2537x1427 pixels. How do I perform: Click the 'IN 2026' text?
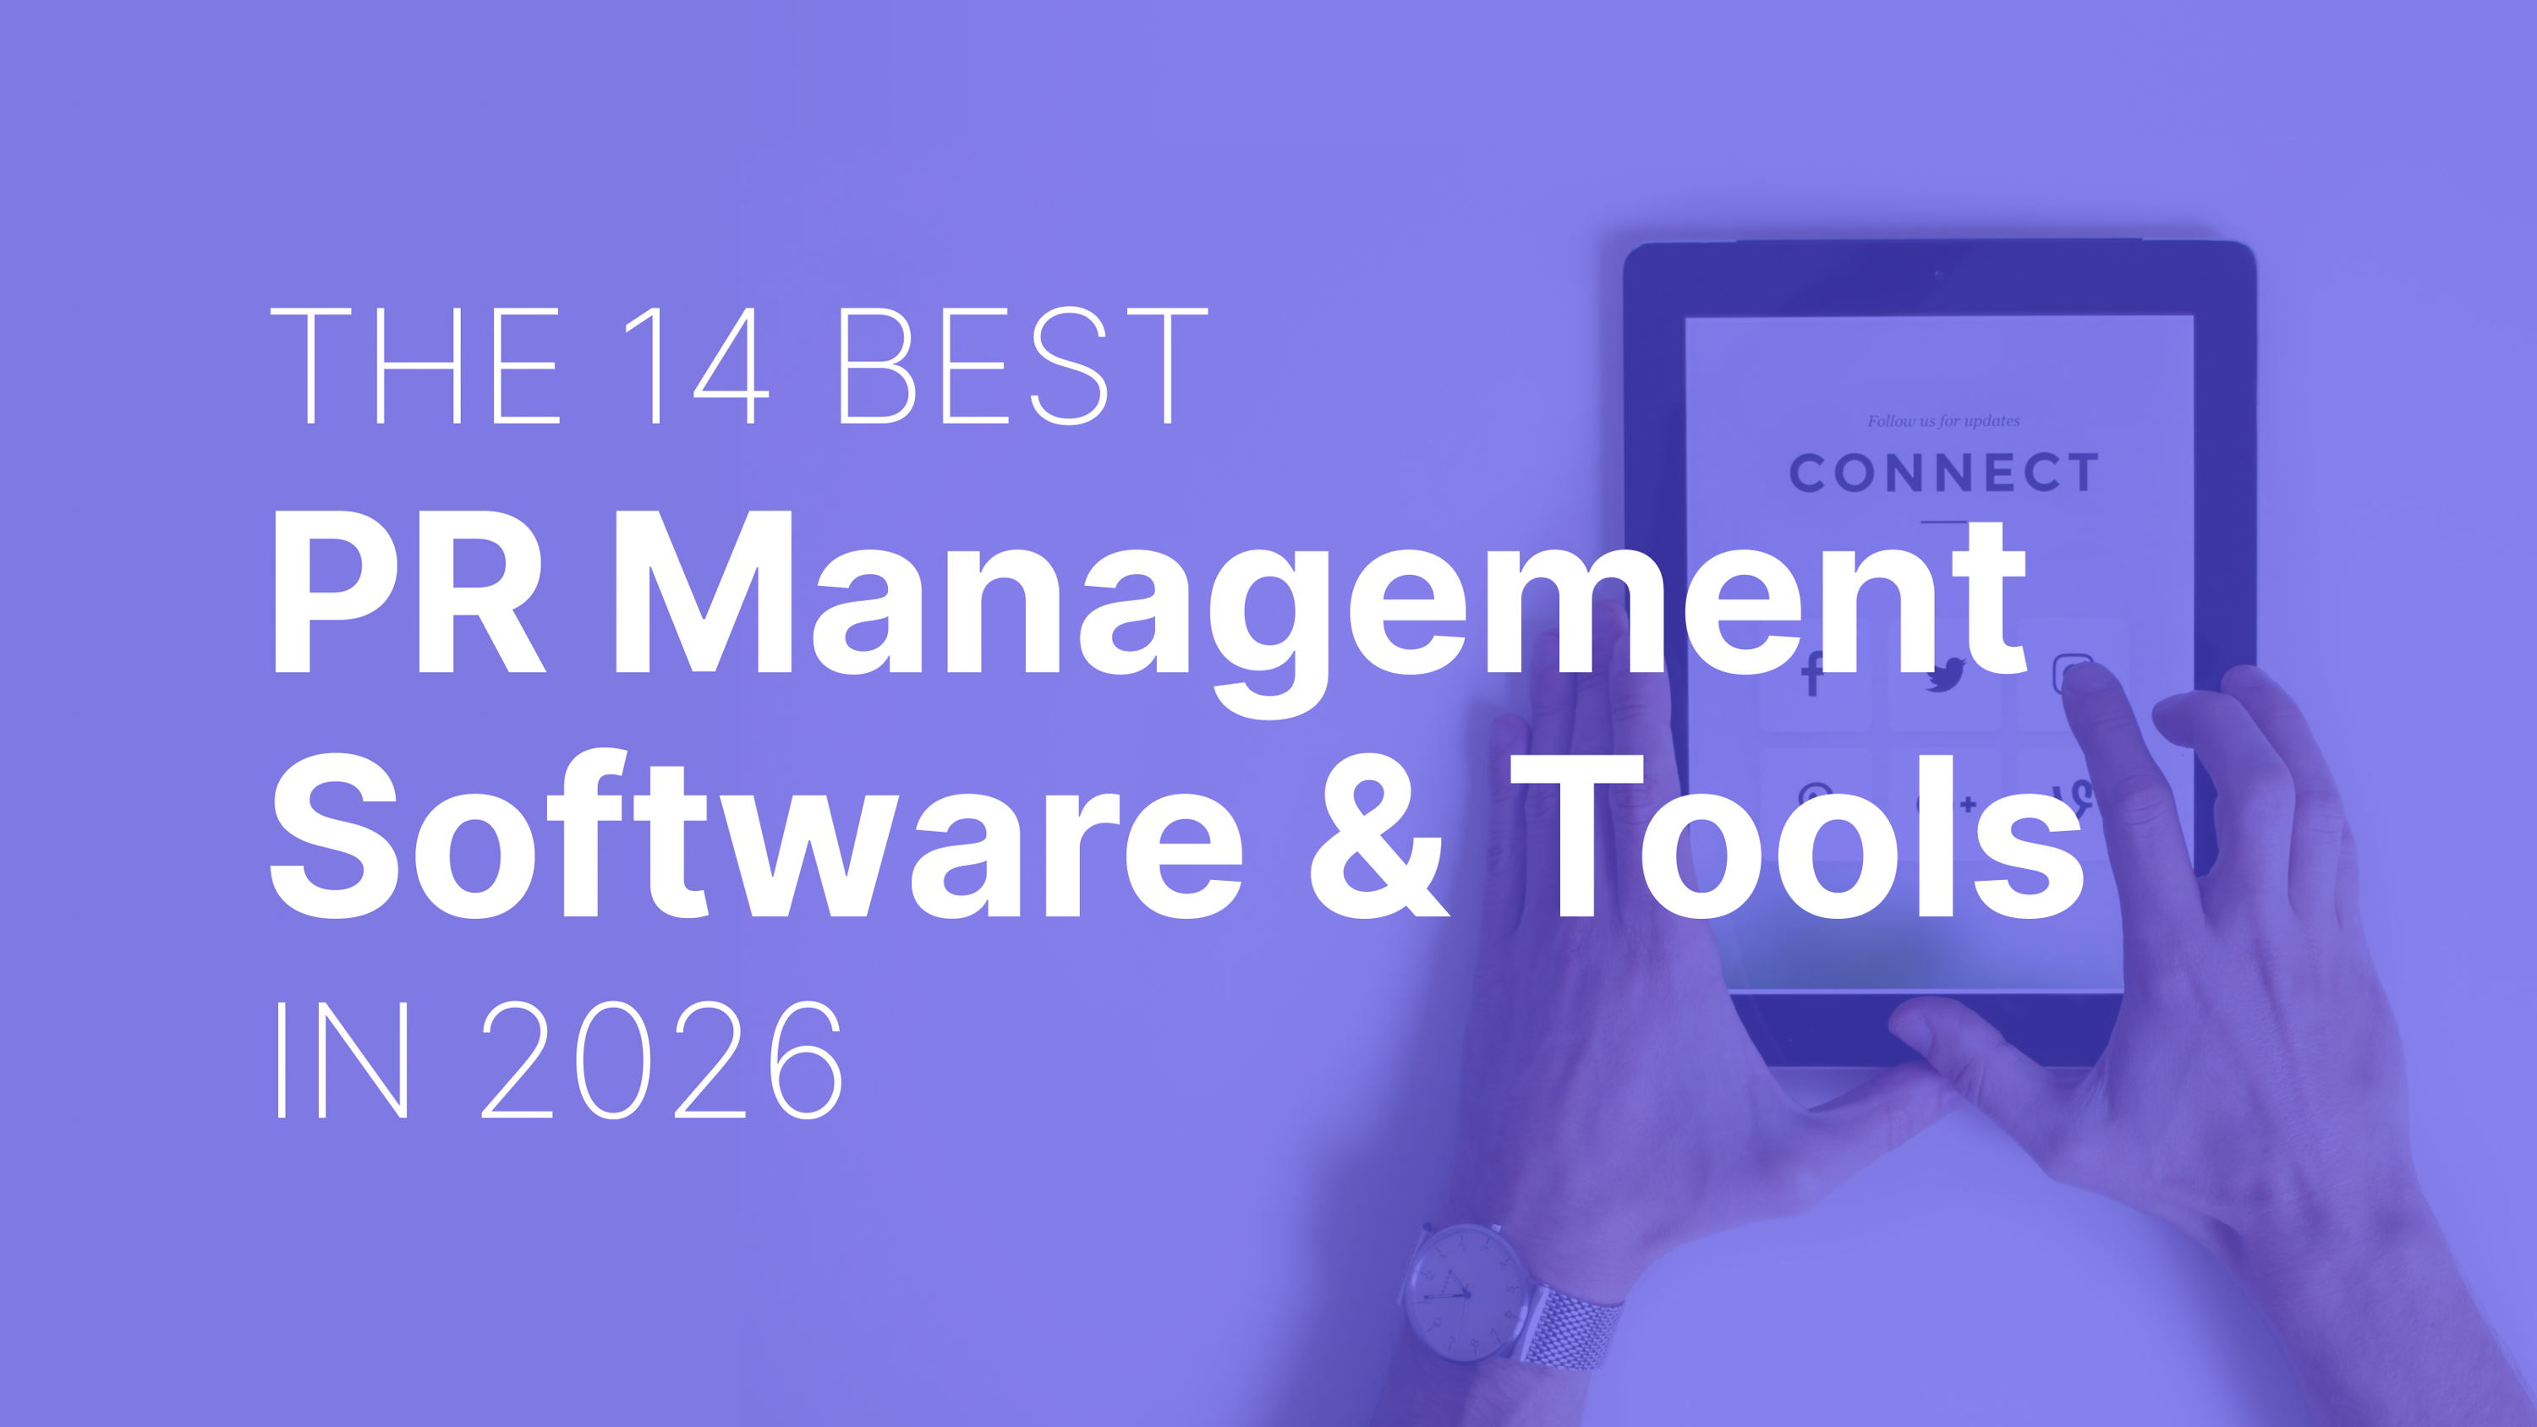558,1061
